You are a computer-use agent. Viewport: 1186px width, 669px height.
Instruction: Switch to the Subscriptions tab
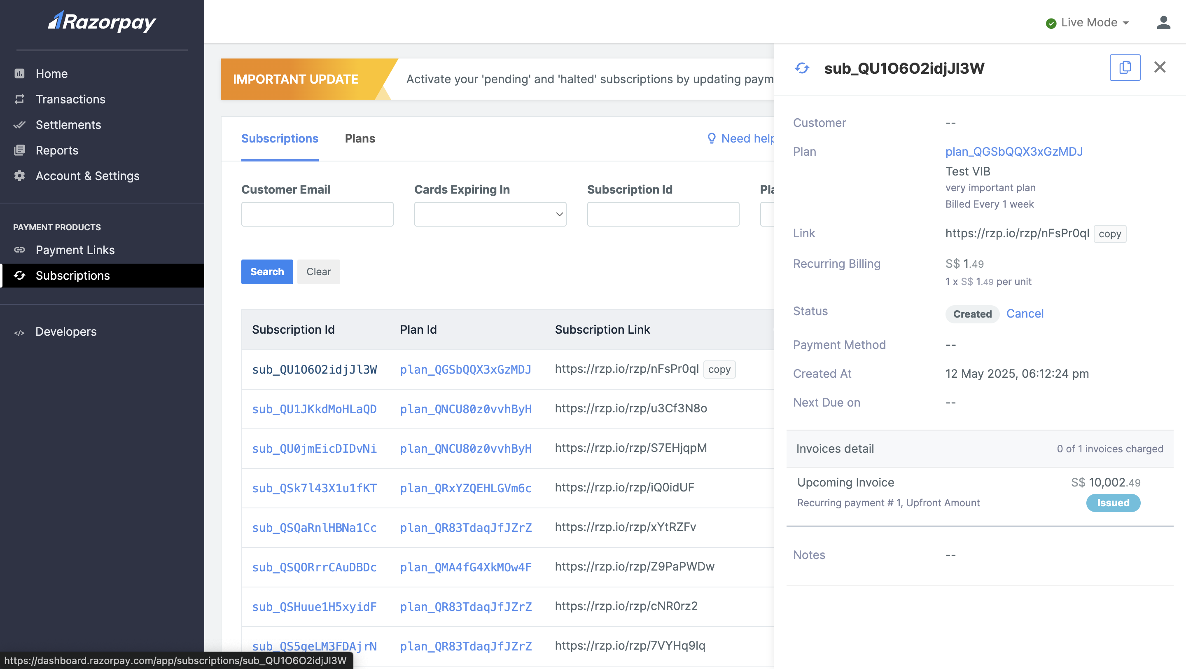[x=280, y=138]
